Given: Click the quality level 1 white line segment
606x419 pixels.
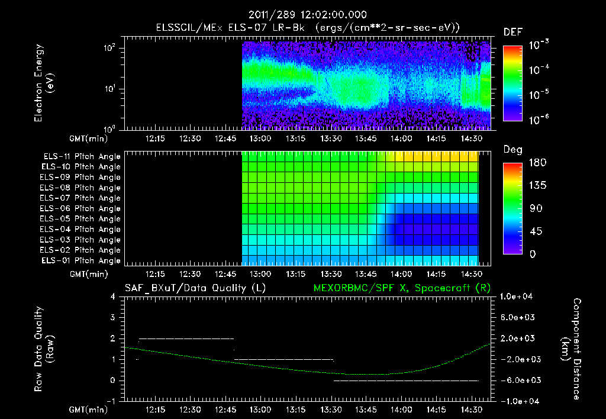Looking at the screenshot, I should click(283, 359).
